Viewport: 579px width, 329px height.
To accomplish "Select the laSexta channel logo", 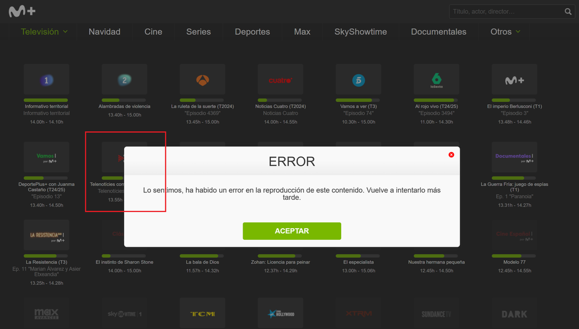I will click(436, 79).
